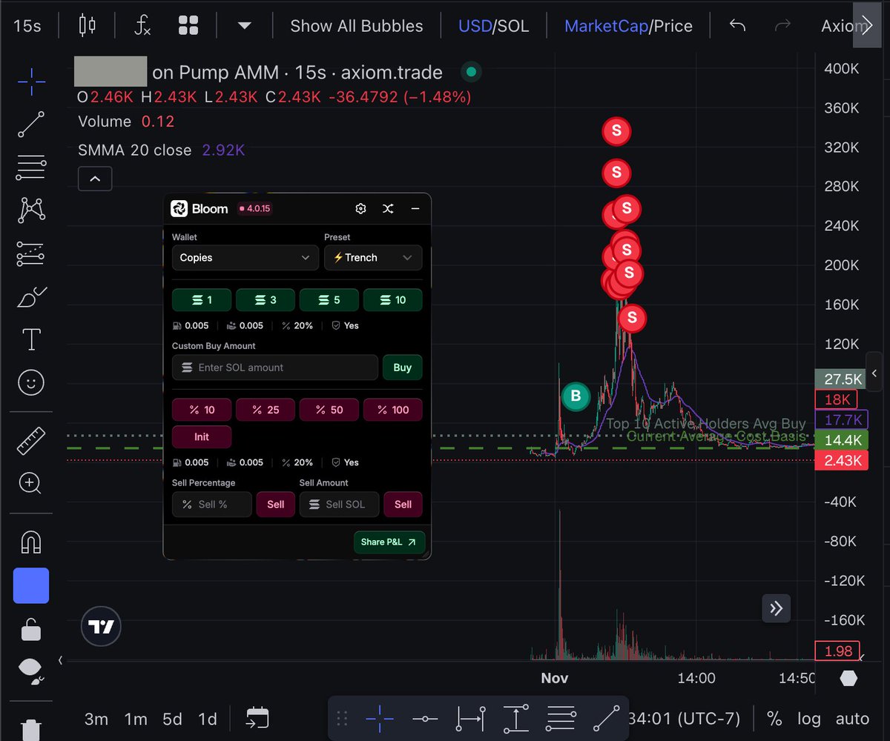Jump to latest bar double-arrow button
Viewport: 890px width, 741px height.
(x=776, y=608)
